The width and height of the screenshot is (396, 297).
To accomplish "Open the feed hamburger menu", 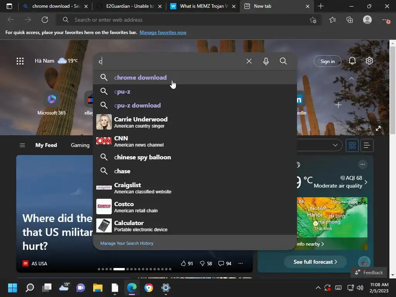I will point(22,145).
